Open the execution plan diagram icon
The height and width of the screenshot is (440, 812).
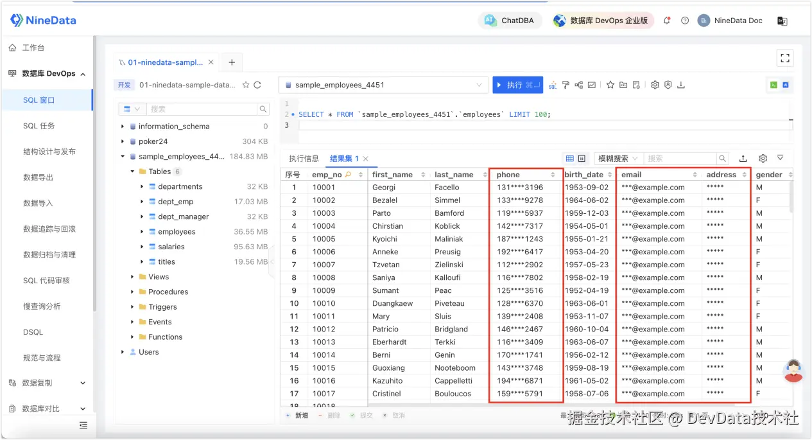[x=579, y=85]
